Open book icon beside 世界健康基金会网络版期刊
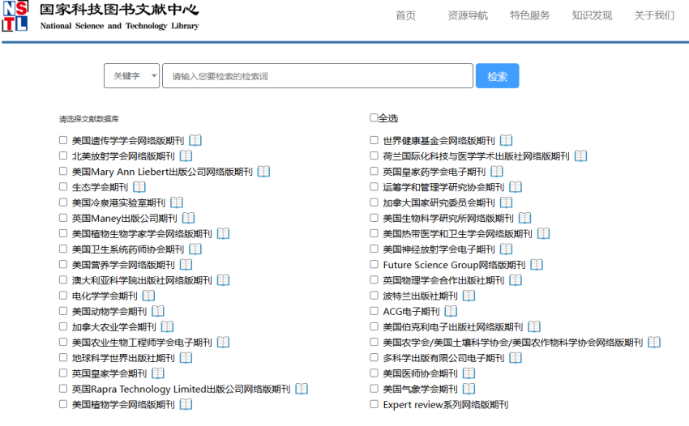The width and height of the screenshot is (689, 426). coord(506,141)
